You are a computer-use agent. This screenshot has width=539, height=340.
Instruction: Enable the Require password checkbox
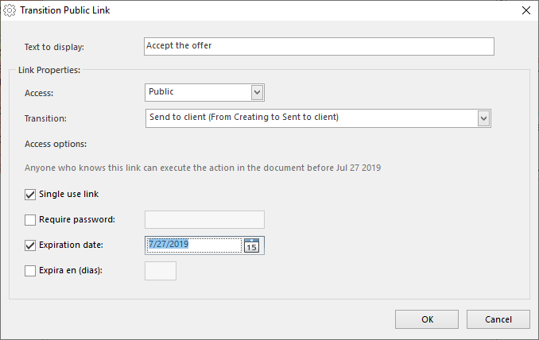(30, 220)
